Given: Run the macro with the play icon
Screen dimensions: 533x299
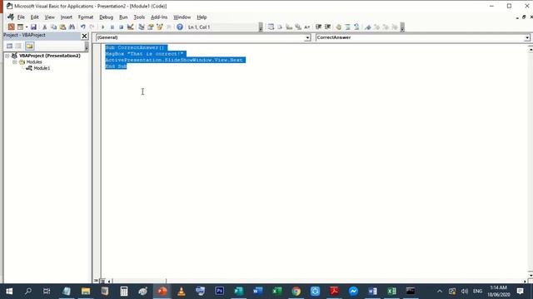Looking at the screenshot, I should [102, 27].
